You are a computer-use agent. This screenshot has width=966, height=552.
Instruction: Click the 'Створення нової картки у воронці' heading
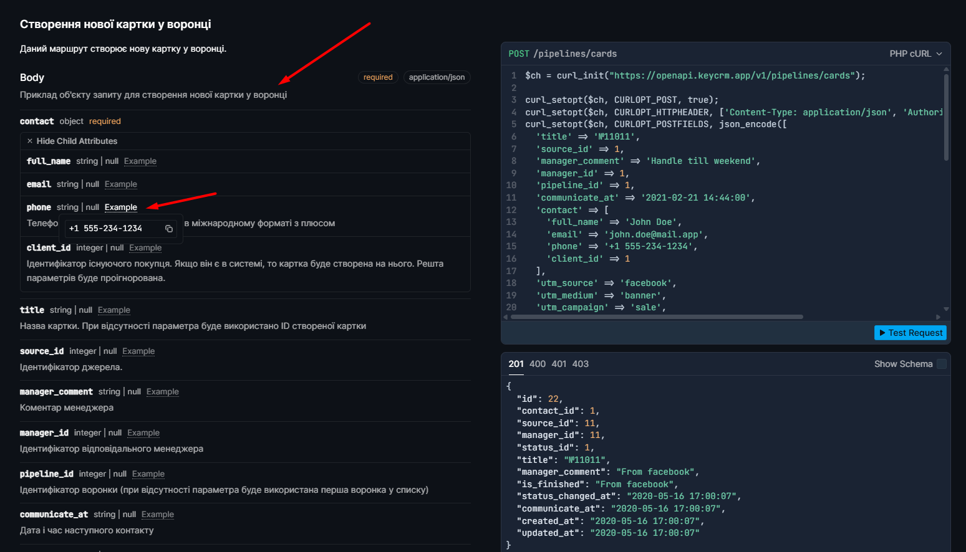(x=115, y=24)
